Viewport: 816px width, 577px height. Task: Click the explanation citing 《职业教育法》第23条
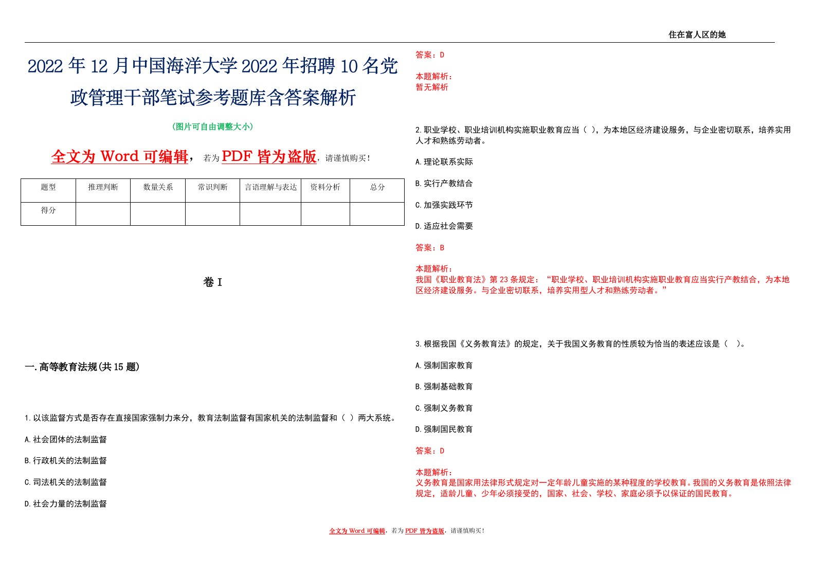point(603,285)
